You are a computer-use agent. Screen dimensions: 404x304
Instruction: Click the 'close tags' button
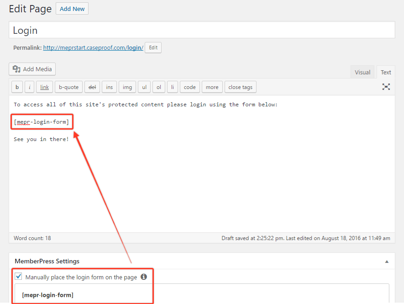[x=240, y=87]
